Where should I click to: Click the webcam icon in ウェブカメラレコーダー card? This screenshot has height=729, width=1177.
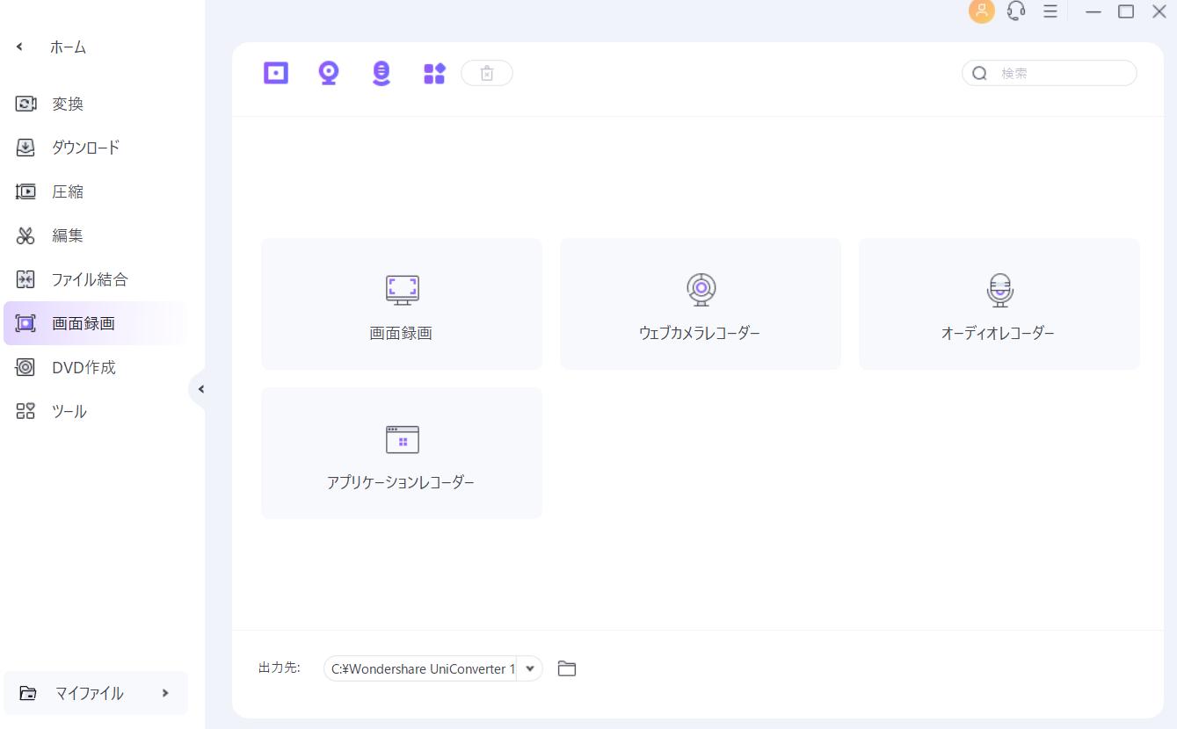tap(701, 289)
